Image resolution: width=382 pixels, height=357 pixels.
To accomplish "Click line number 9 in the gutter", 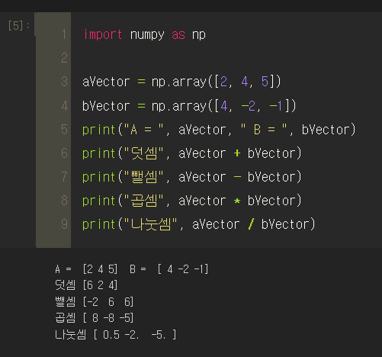I will [x=64, y=224].
